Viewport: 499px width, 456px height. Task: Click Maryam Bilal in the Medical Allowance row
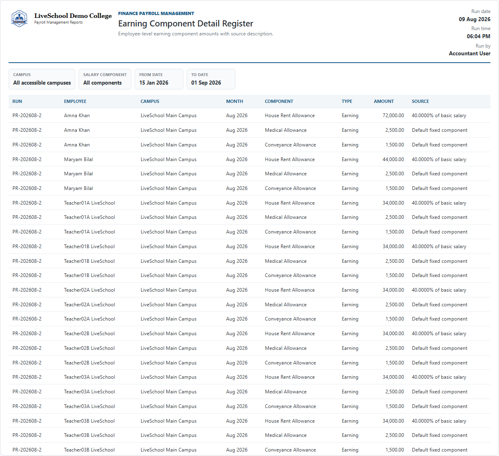pos(78,174)
